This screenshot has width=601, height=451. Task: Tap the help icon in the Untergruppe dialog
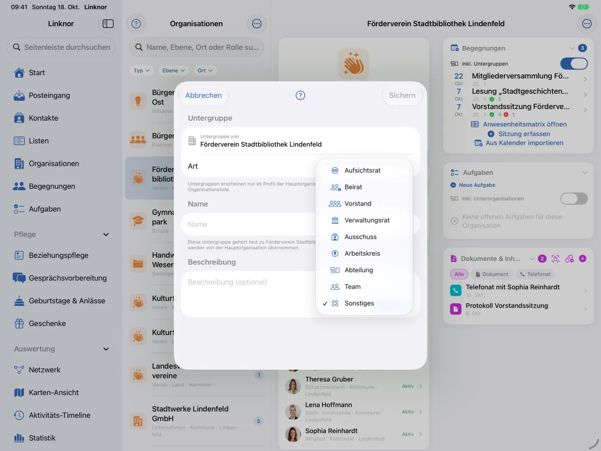click(300, 95)
